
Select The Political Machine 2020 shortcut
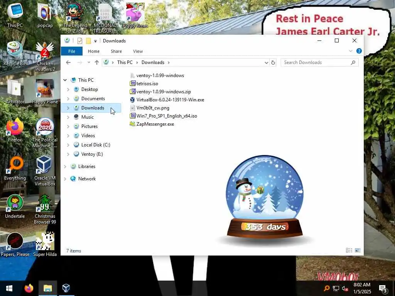coord(45,133)
